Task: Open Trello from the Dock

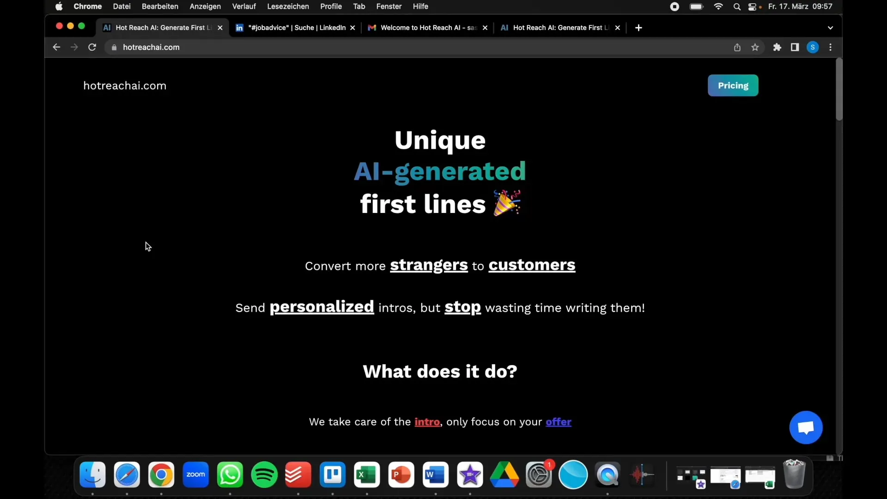Action: (x=333, y=475)
